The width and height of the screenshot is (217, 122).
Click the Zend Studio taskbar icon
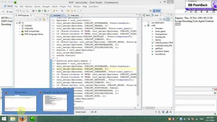tap(33, 119)
